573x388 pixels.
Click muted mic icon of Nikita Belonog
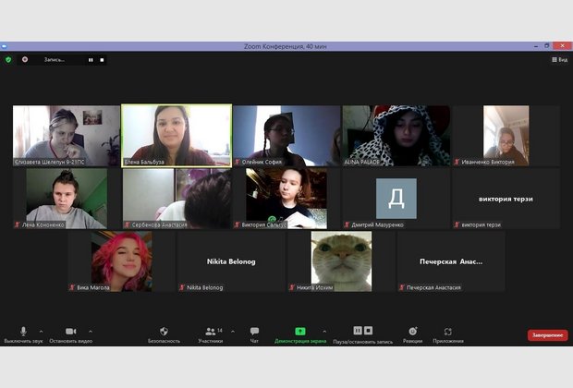(182, 287)
